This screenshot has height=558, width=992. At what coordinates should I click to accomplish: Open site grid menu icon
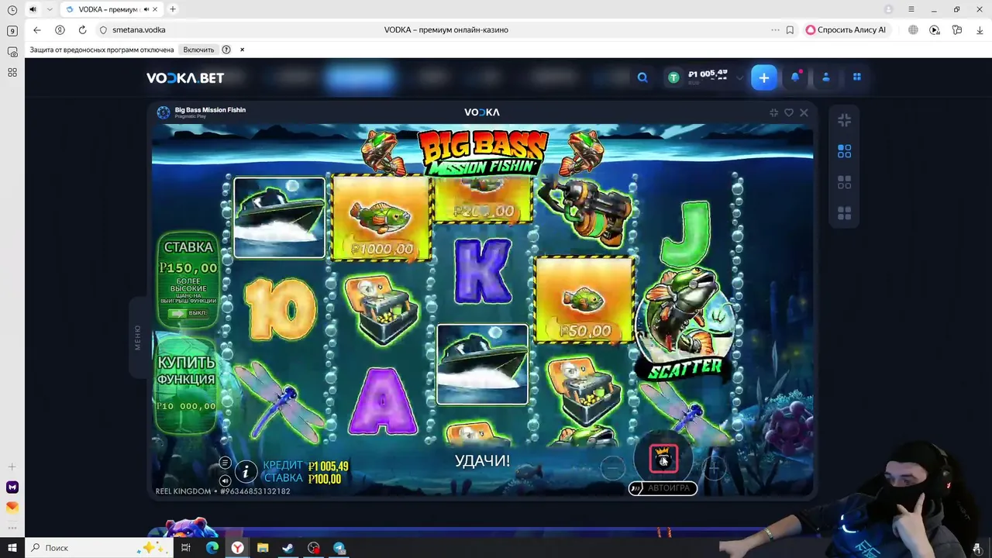click(x=857, y=77)
